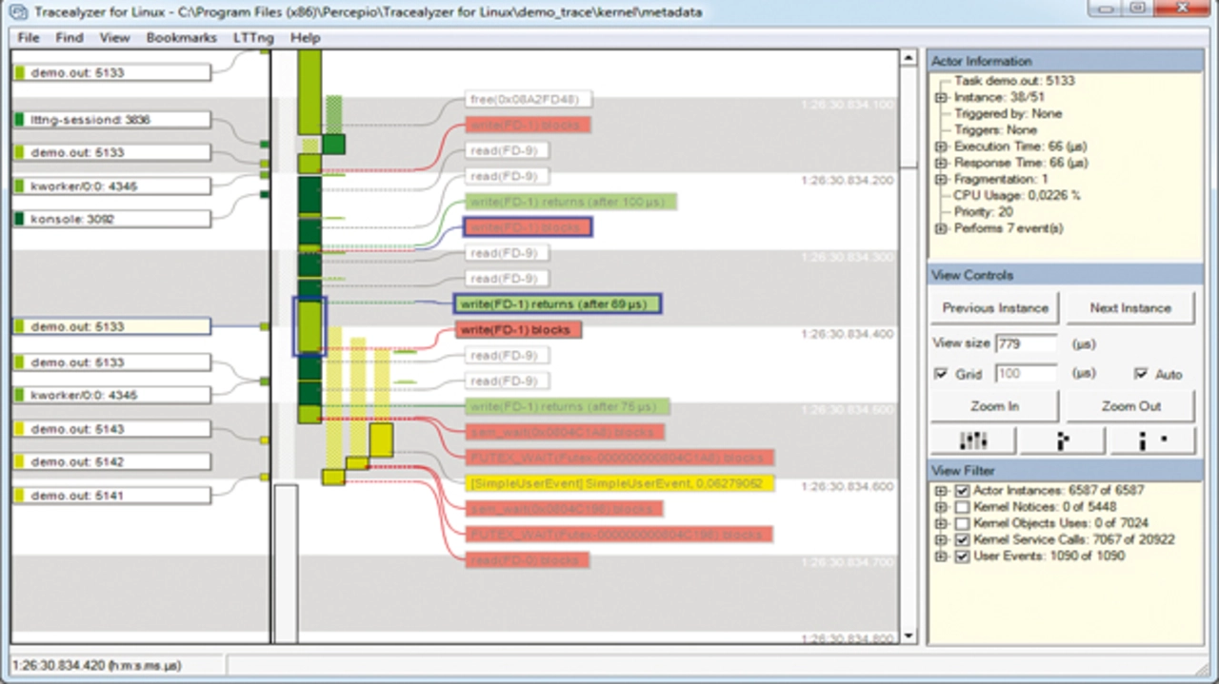Open the LTTng menu
The width and height of the screenshot is (1219, 684).
pyautogui.click(x=251, y=38)
